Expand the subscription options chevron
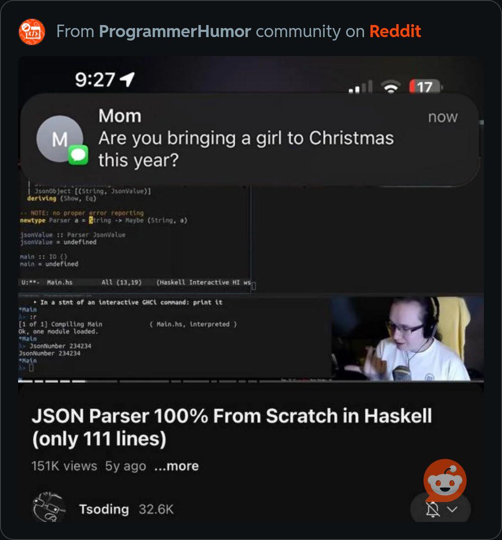Image resolution: width=502 pixels, height=540 pixels. pos(452,509)
